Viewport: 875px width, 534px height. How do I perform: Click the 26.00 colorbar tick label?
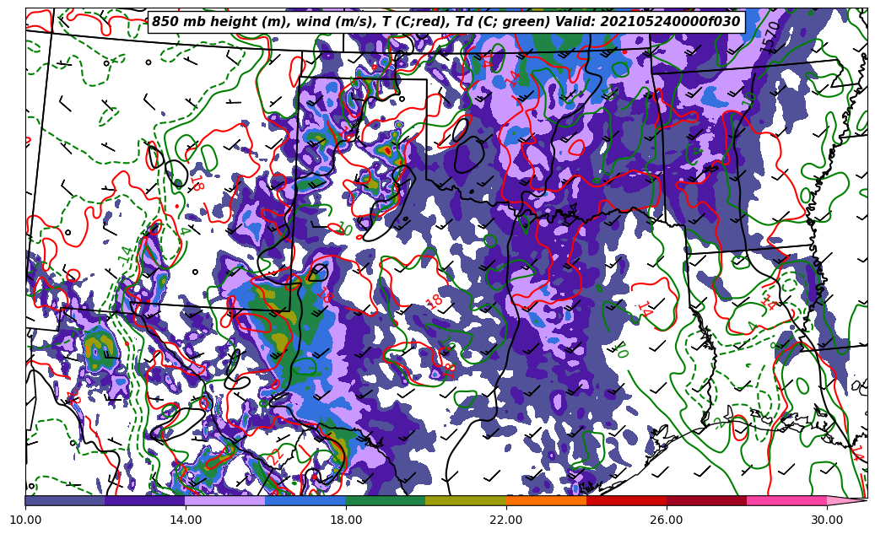tap(667, 520)
